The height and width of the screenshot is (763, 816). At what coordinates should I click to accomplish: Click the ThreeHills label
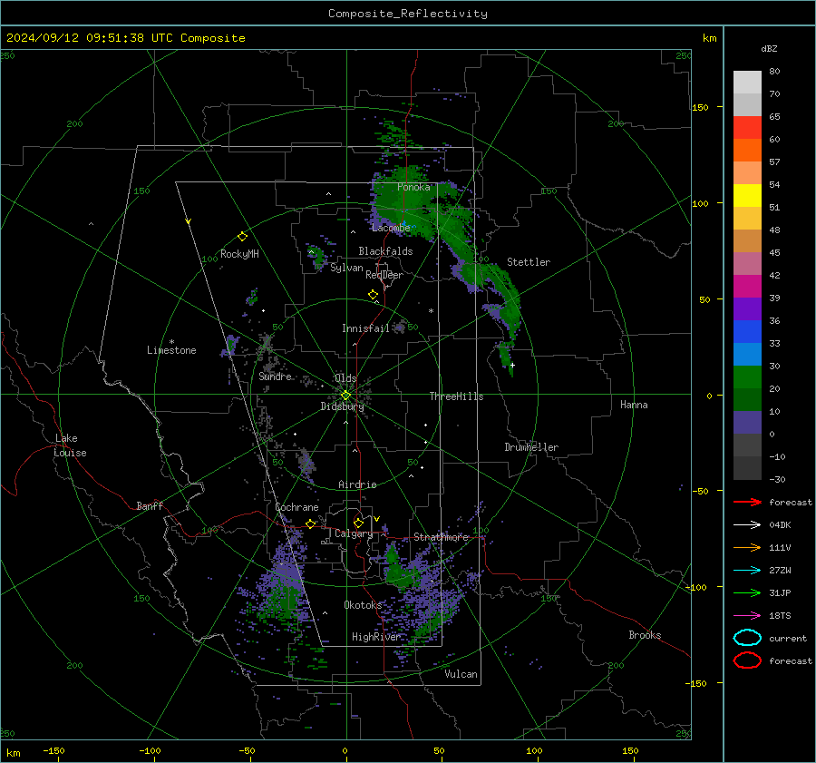(x=456, y=396)
